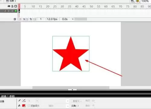The width and height of the screenshot is (151, 109).
Task: Switch to the Filters tab
Action: coord(4,96)
